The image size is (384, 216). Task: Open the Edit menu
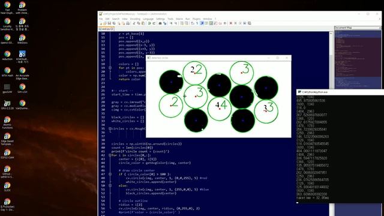[107, 19]
